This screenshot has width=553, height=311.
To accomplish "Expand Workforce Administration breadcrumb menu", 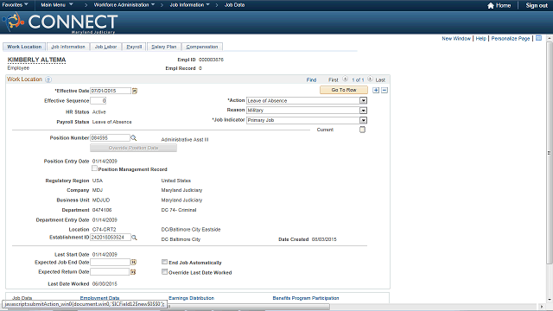I will pyautogui.click(x=124, y=5).
